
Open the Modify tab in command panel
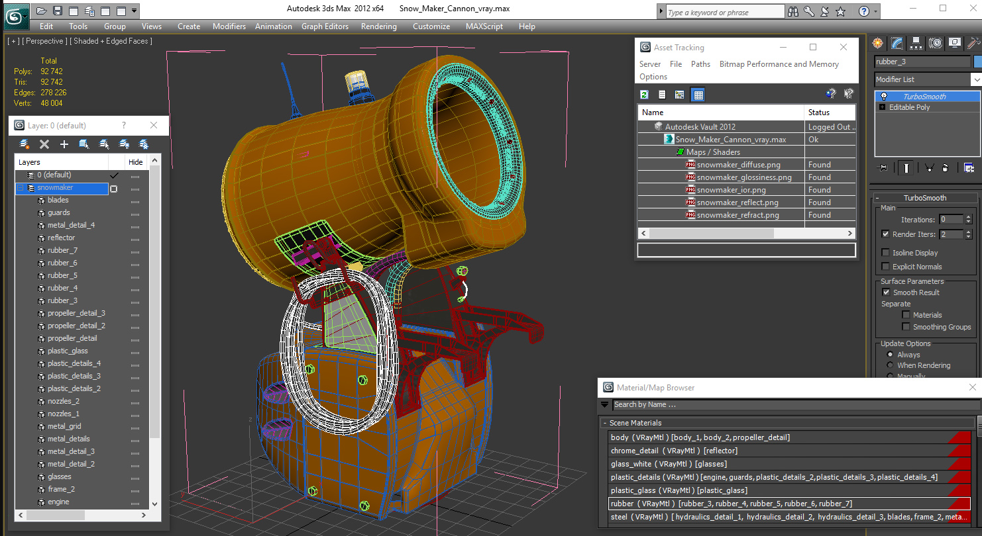point(897,43)
